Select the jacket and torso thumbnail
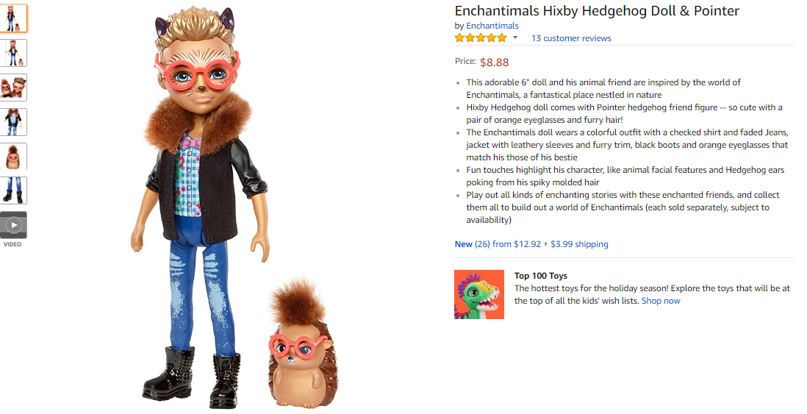This screenshot has height=414, width=807. tap(13, 122)
